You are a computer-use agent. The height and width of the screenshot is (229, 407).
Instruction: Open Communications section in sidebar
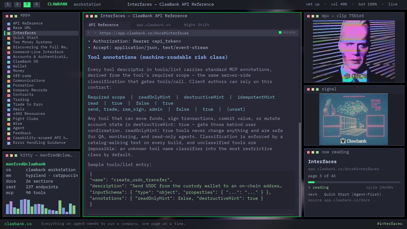29,80
